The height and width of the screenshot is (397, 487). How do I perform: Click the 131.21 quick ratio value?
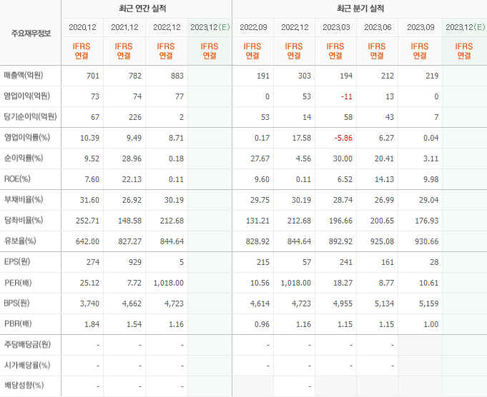point(257,221)
